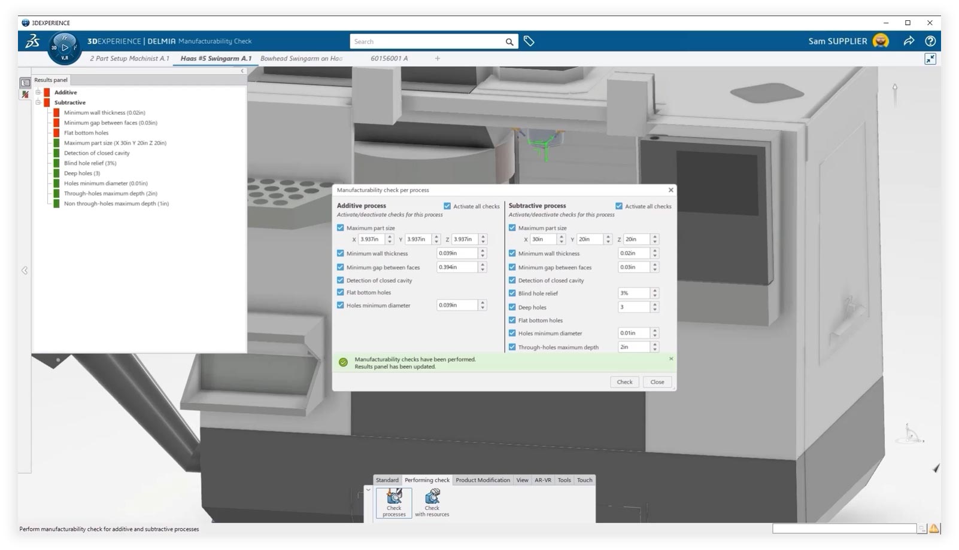
Task: Open the help question mark icon
Action: (x=930, y=41)
